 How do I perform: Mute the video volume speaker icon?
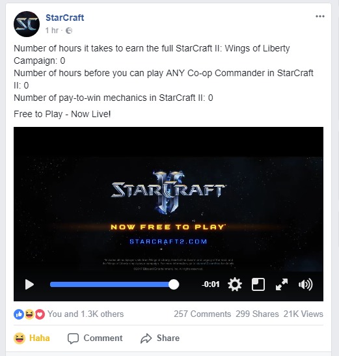click(x=305, y=284)
